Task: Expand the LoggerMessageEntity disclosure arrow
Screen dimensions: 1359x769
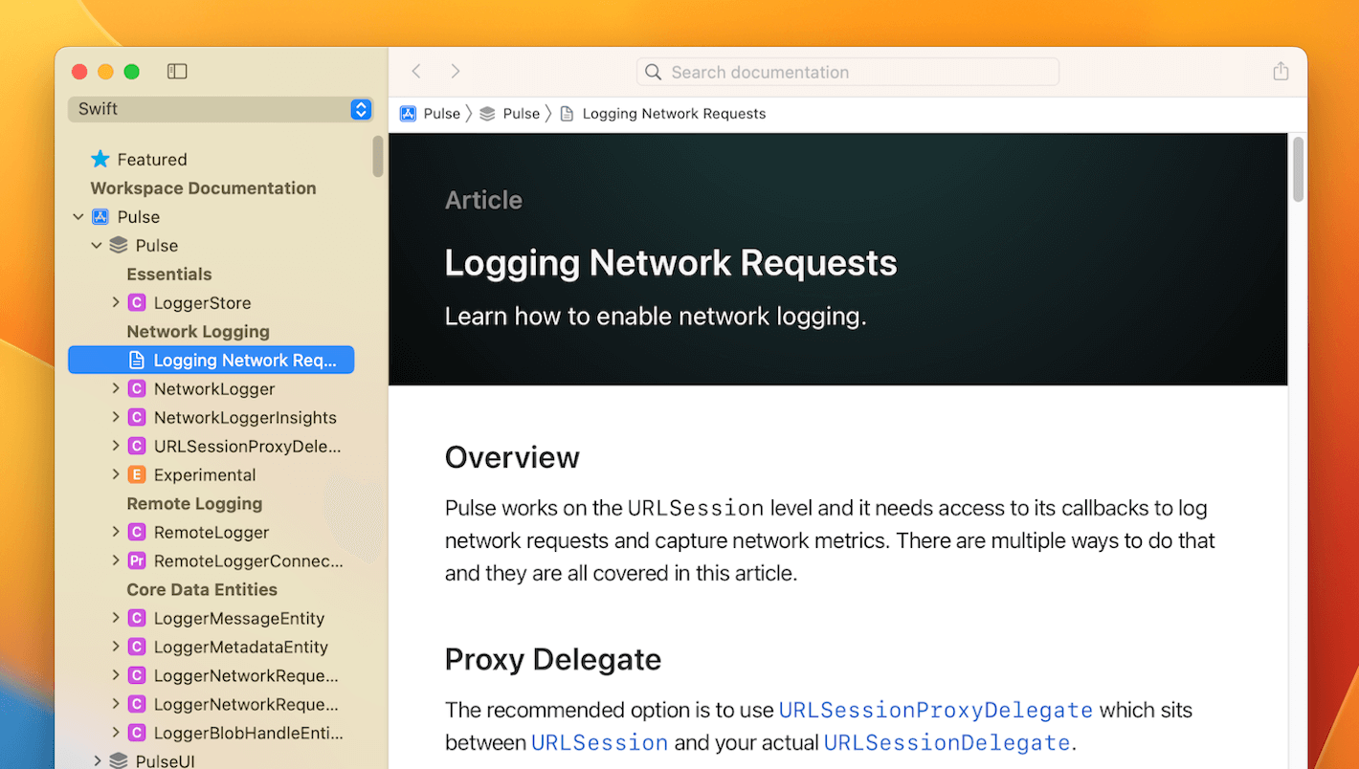Action: click(x=116, y=619)
